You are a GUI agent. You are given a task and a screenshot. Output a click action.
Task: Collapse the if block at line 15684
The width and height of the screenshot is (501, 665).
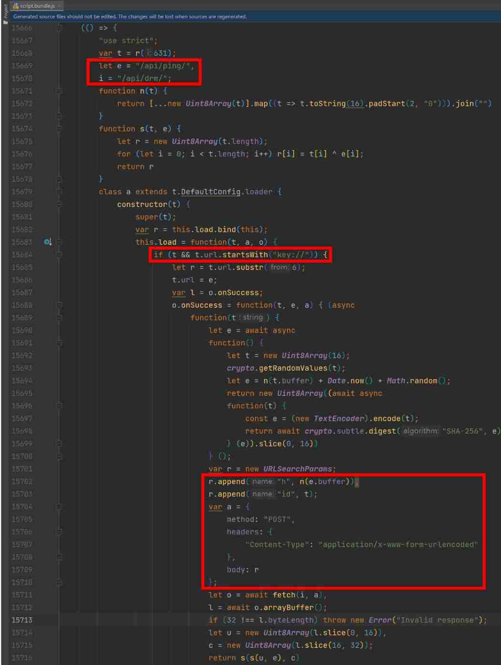point(59,255)
